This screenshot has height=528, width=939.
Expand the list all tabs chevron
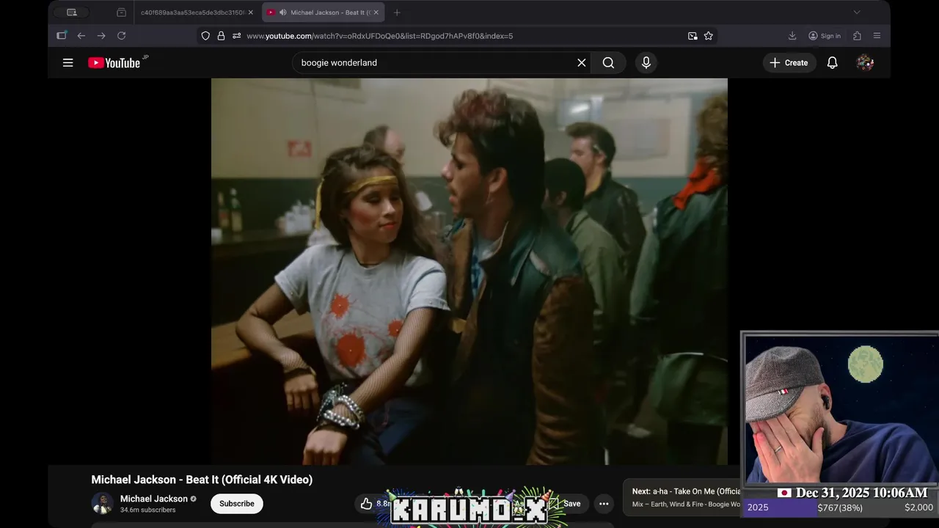[x=856, y=12]
